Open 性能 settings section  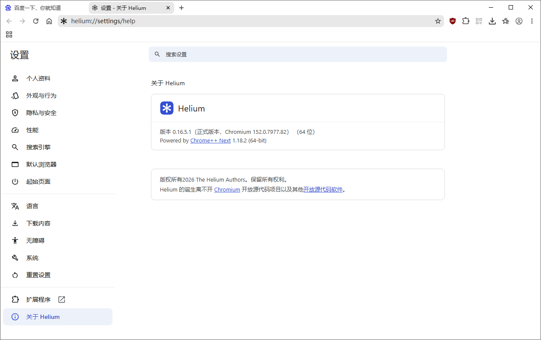tap(57, 130)
